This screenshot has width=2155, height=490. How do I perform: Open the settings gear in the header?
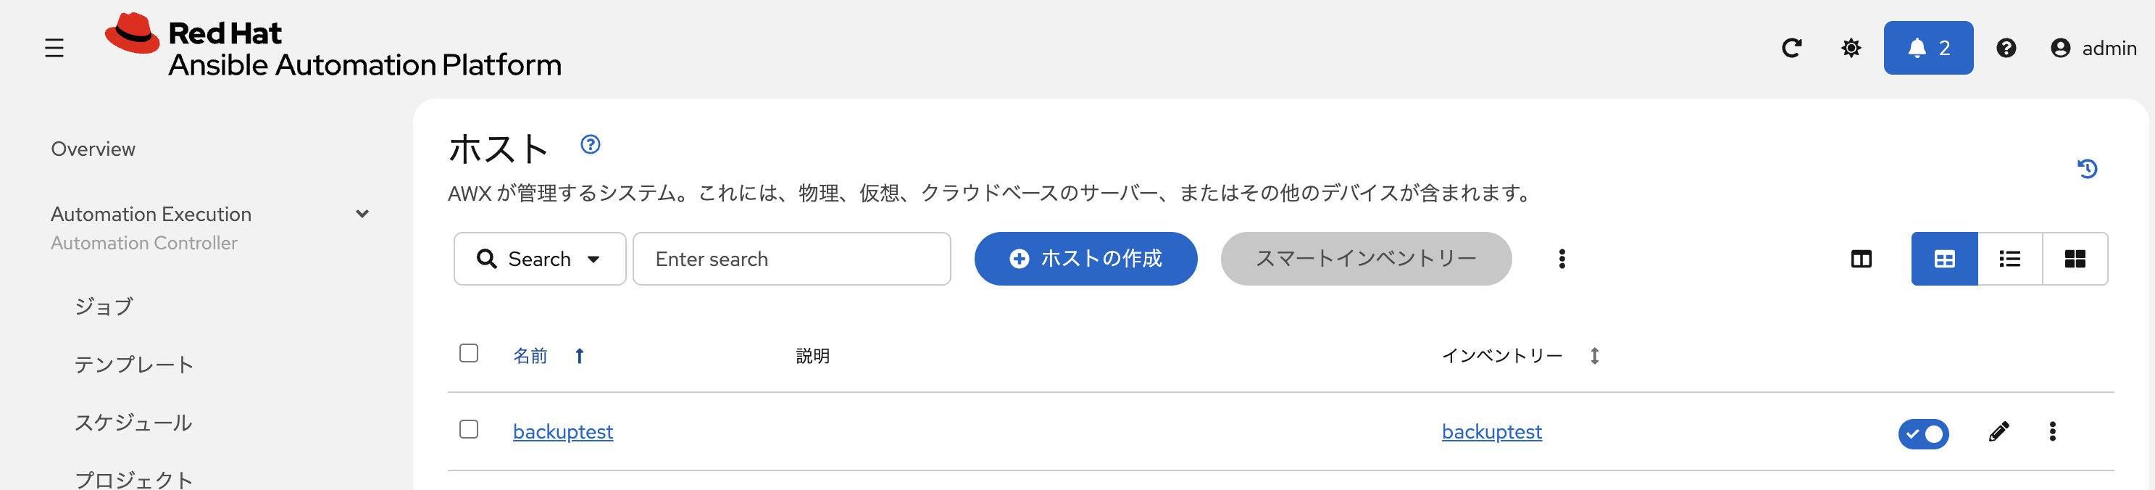[1851, 48]
